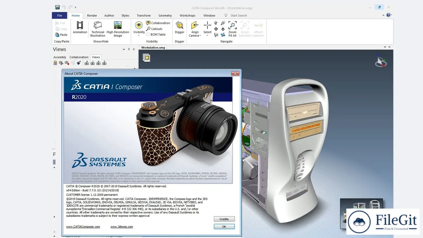The width and height of the screenshot is (423, 238).
Task: Open the document tab list dropdown
Action: click(x=385, y=47)
